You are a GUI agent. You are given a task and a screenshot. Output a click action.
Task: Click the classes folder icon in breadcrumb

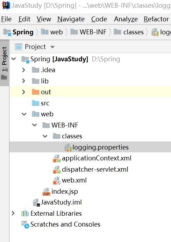click(x=117, y=32)
